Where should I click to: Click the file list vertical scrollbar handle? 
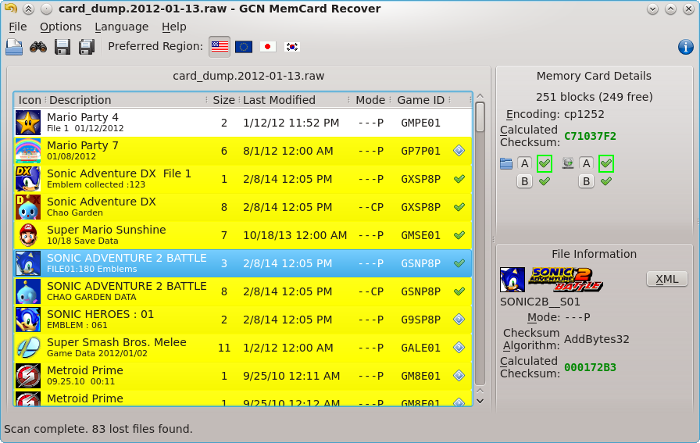pyautogui.click(x=480, y=117)
